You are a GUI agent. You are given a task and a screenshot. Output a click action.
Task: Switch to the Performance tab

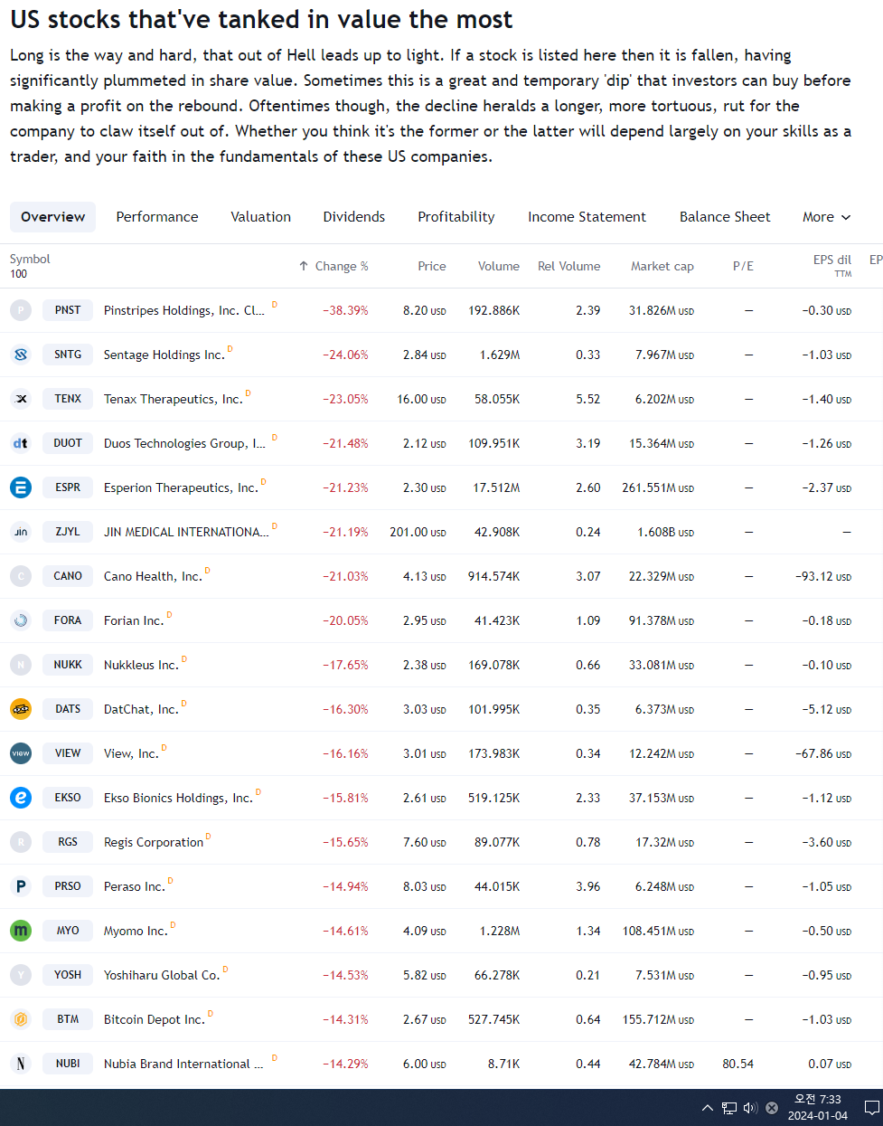coord(157,217)
